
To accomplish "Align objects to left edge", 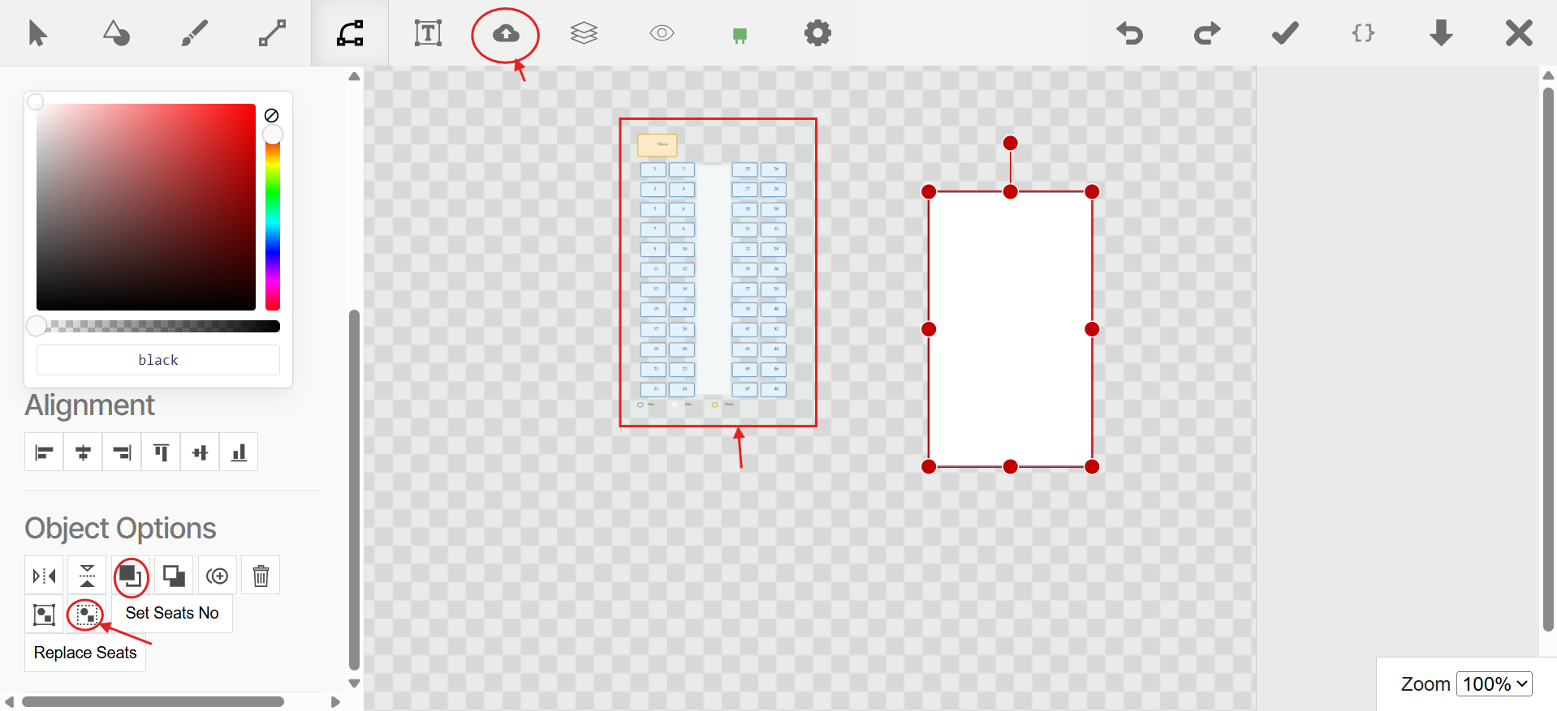I will click(44, 452).
